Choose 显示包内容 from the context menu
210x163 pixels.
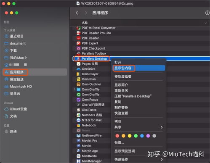139,68
